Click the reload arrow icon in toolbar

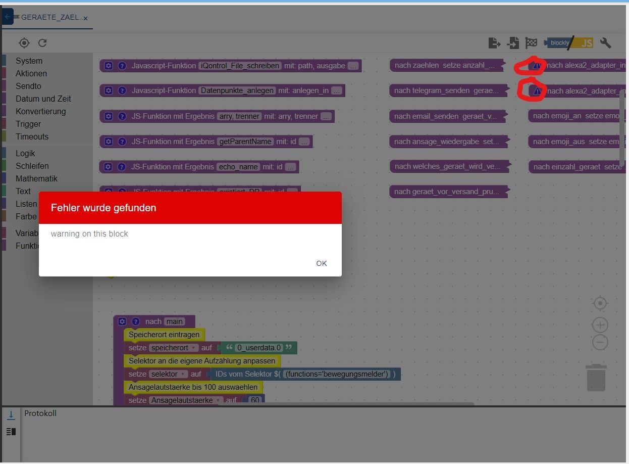click(x=42, y=43)
